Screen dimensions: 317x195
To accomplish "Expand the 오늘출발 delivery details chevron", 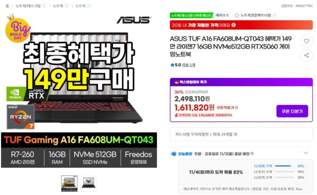I will pos(306,153).
